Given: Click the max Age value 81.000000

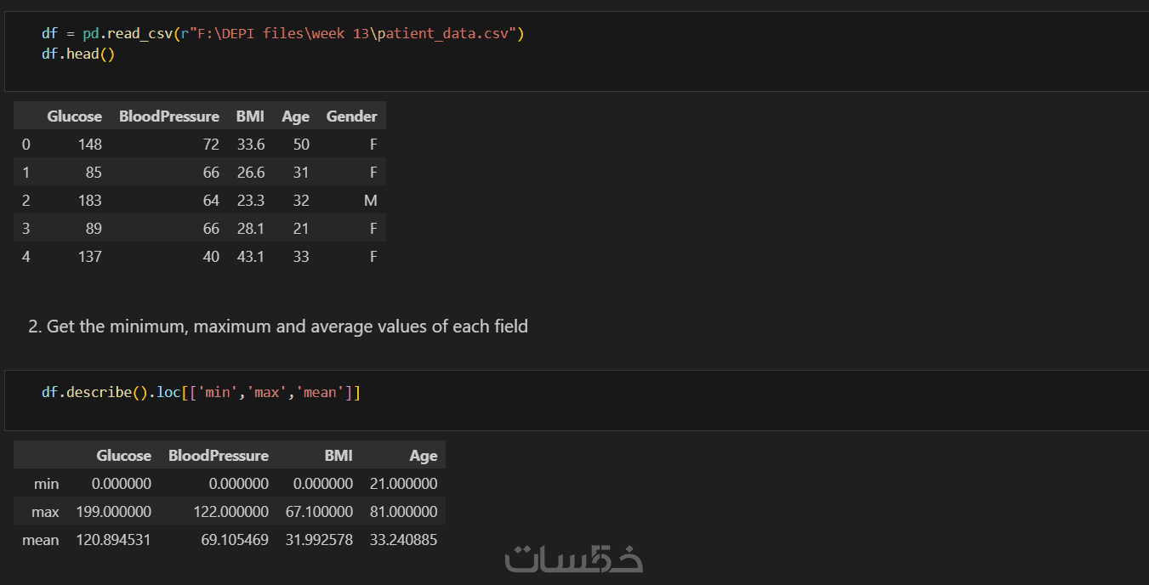Looking at the screenshot, I should pyautogui.click(x=403, y=512).
